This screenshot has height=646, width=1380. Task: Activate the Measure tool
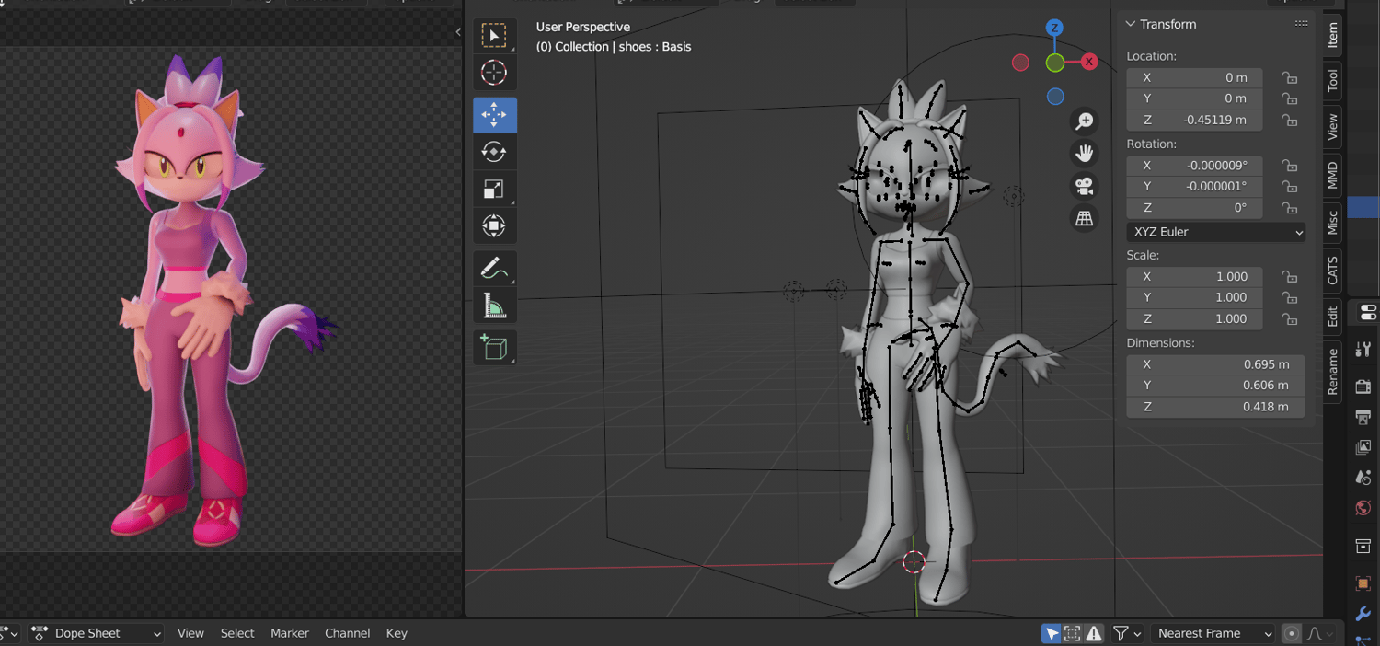[x=495, y=306]
